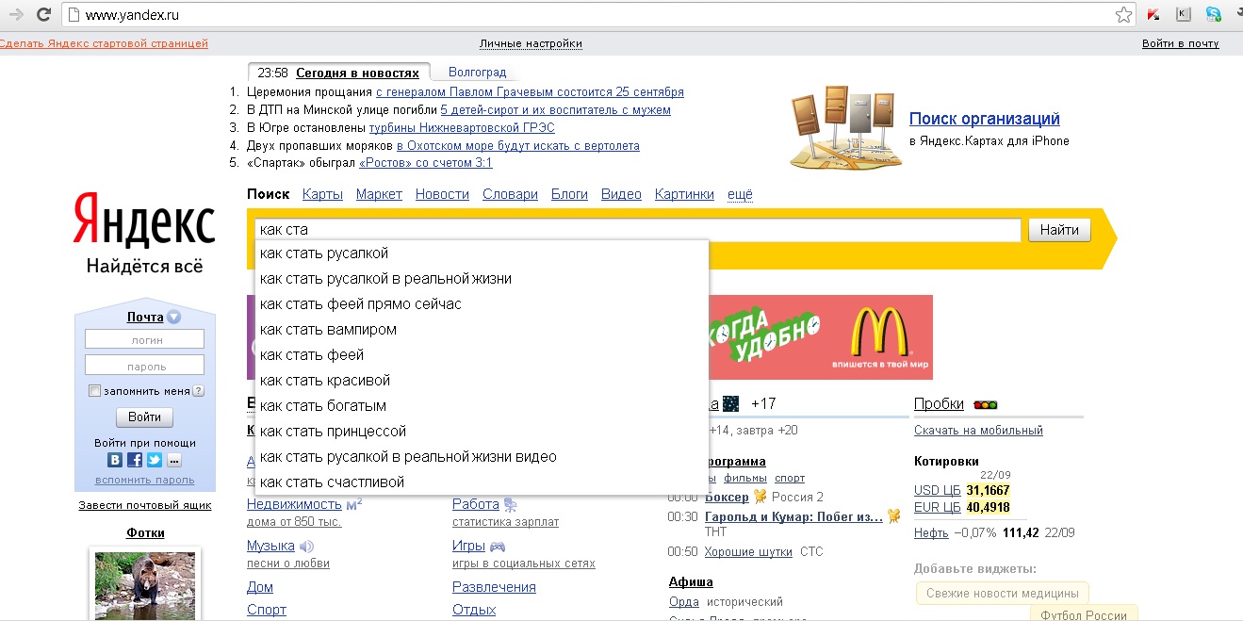Click the browser forward arrow
This screenshot has width=1243, height=621.
(x=15, y=14)
